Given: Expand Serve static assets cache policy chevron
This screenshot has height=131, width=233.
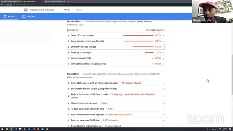Looking at the screenshot, I should pos(163,83).
